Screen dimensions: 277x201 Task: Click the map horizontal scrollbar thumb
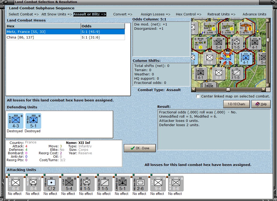click(x=228, y=89)
